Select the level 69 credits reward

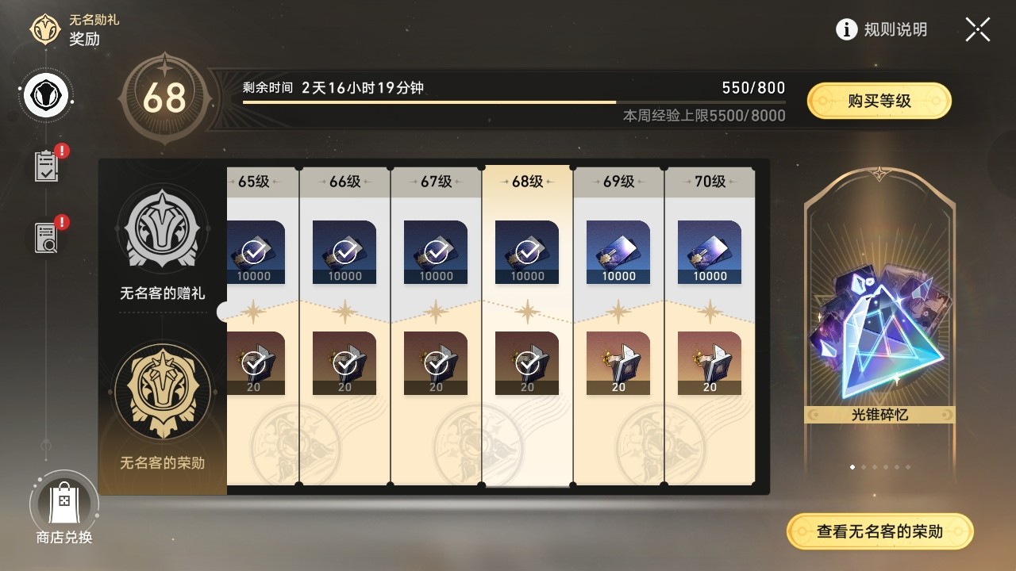tap(618, 252)
